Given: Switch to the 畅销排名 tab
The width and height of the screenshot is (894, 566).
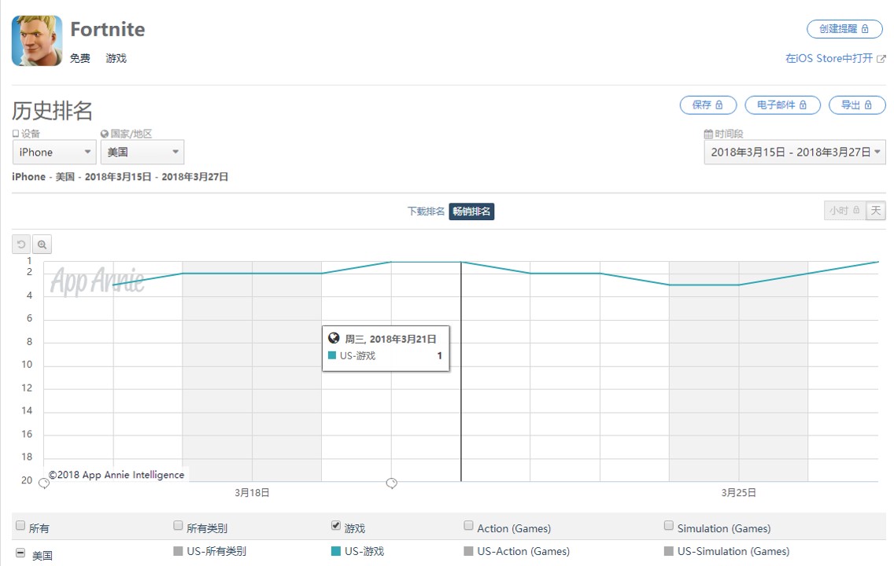Looking at the screenshot, I should click(471, 211).
